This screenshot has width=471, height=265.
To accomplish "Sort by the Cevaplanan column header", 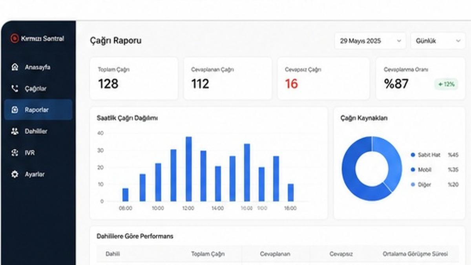I will click(x=275, y=254).
